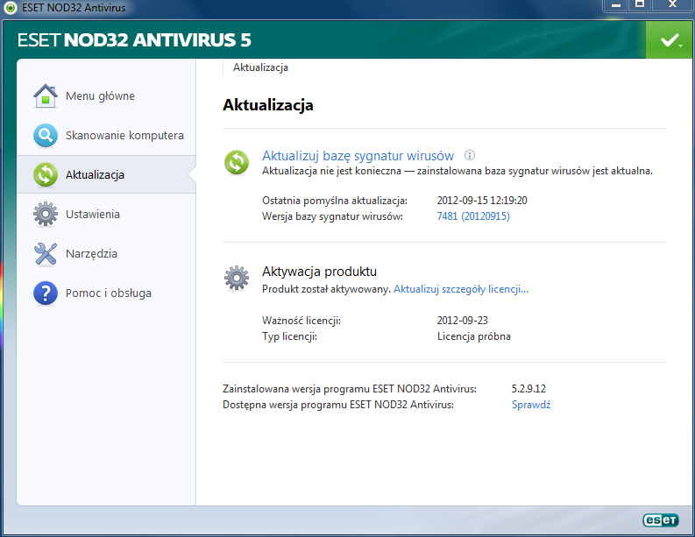Viewport: 695px width, 537px height.
Task: Click the Ostatnia pomyślna aktualizacja label
Action: click(x=335, y=201)
